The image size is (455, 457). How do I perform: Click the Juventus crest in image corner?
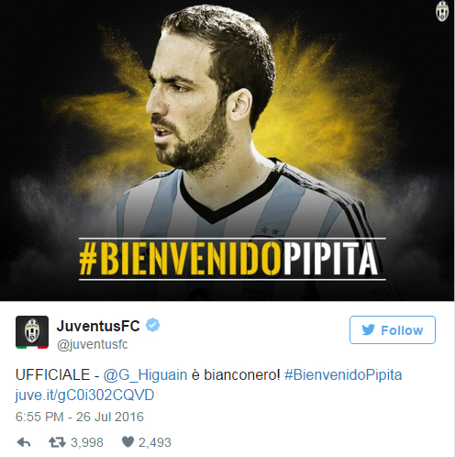[x=442, y=12]
